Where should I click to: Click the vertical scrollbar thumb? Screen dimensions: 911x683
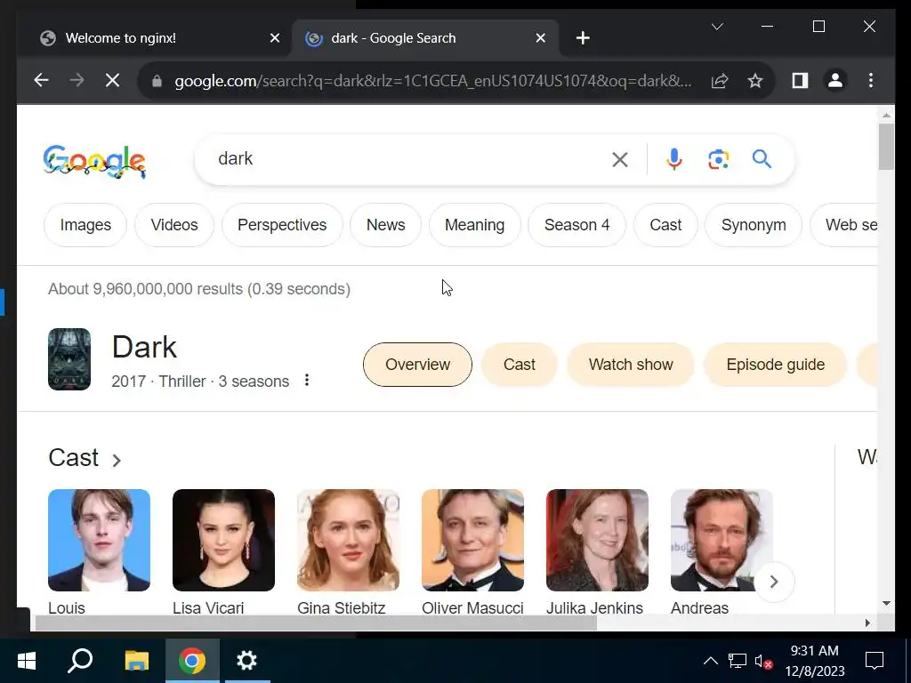(x=886, y=147)
